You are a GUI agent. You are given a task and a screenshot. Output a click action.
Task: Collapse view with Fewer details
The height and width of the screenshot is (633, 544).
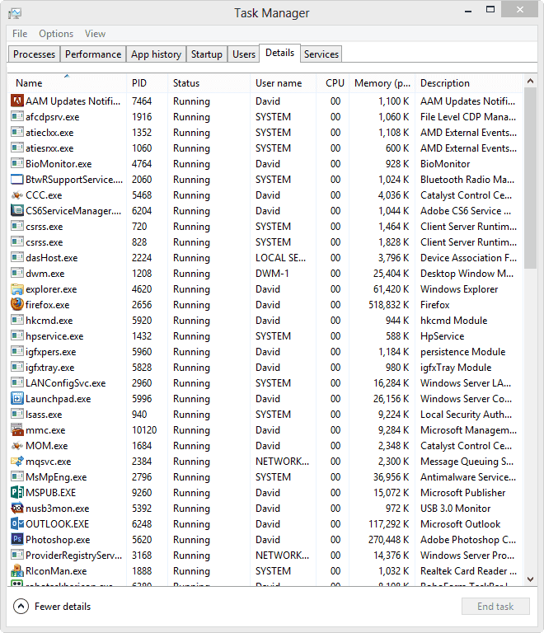tap(52, 607)
